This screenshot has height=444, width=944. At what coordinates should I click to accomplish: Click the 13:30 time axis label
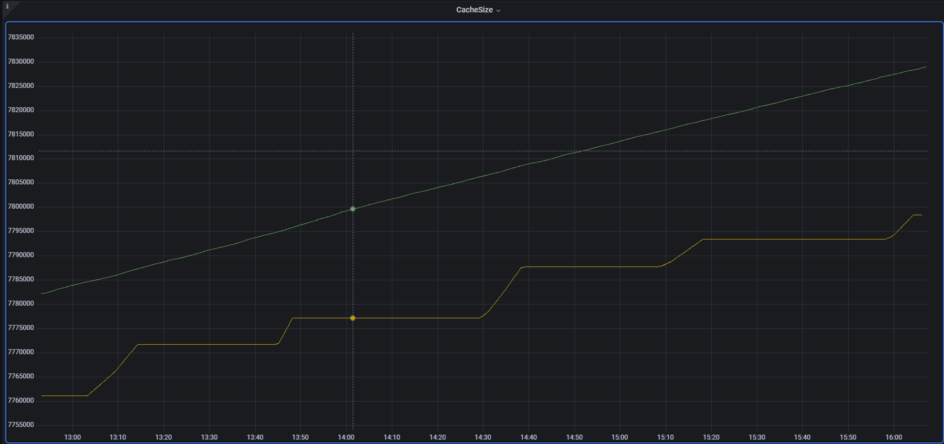(209, 437)
